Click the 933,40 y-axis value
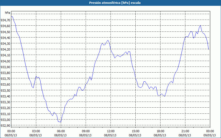This screenshot has height=138, width=221. click(5, 96)
